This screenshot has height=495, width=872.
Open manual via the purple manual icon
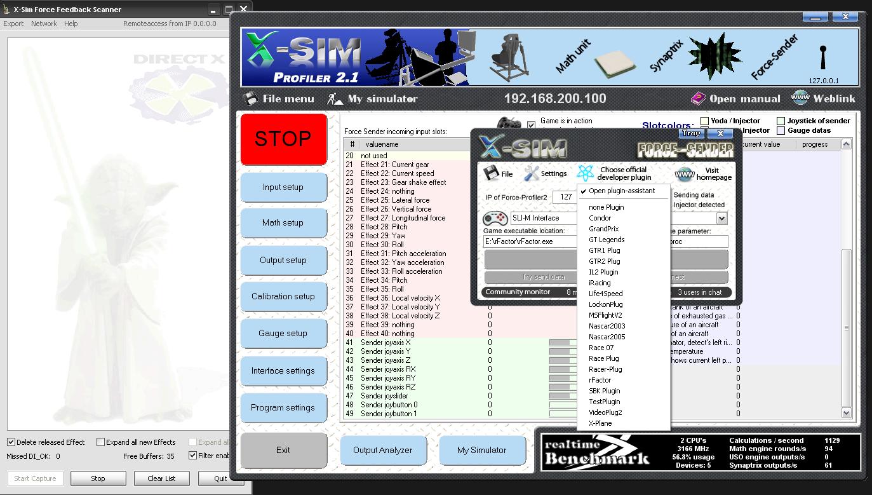click(698, 98)
